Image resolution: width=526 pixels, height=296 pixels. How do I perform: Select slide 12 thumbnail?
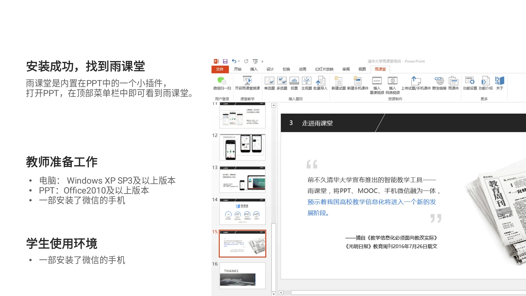pos(242,147)
